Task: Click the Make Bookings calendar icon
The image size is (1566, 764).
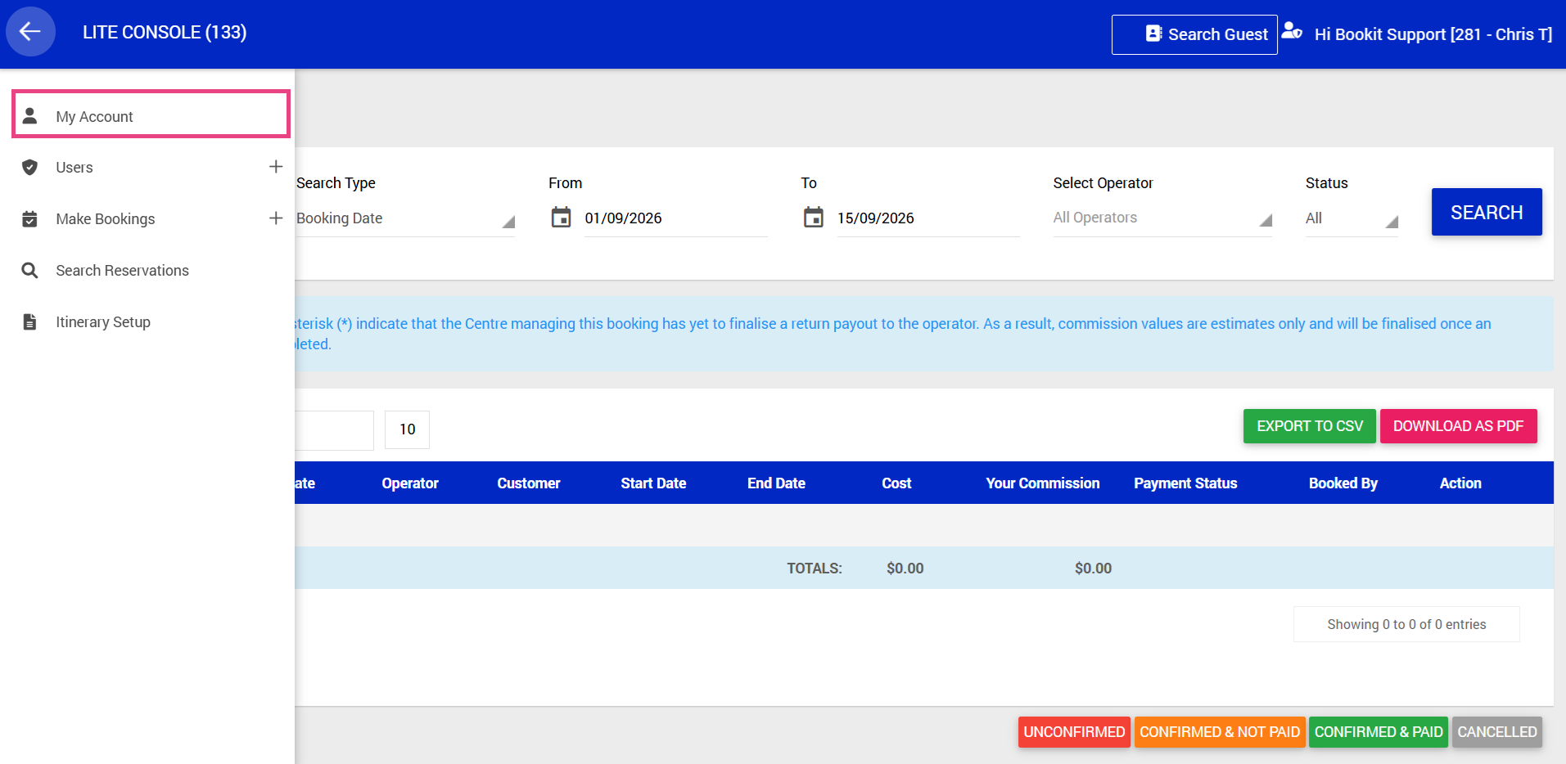Action: (x=29, y=218)
